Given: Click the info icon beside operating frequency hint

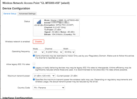Looking at the screenshot, I should tap(34, 56).
